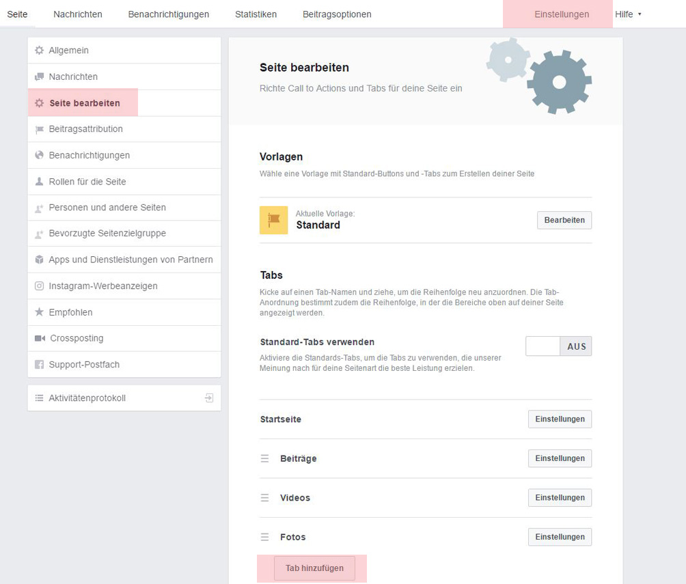Click the globe icon beside Benachrichtigungen
This screenshot has height=584, width=686.
point(39,156)
